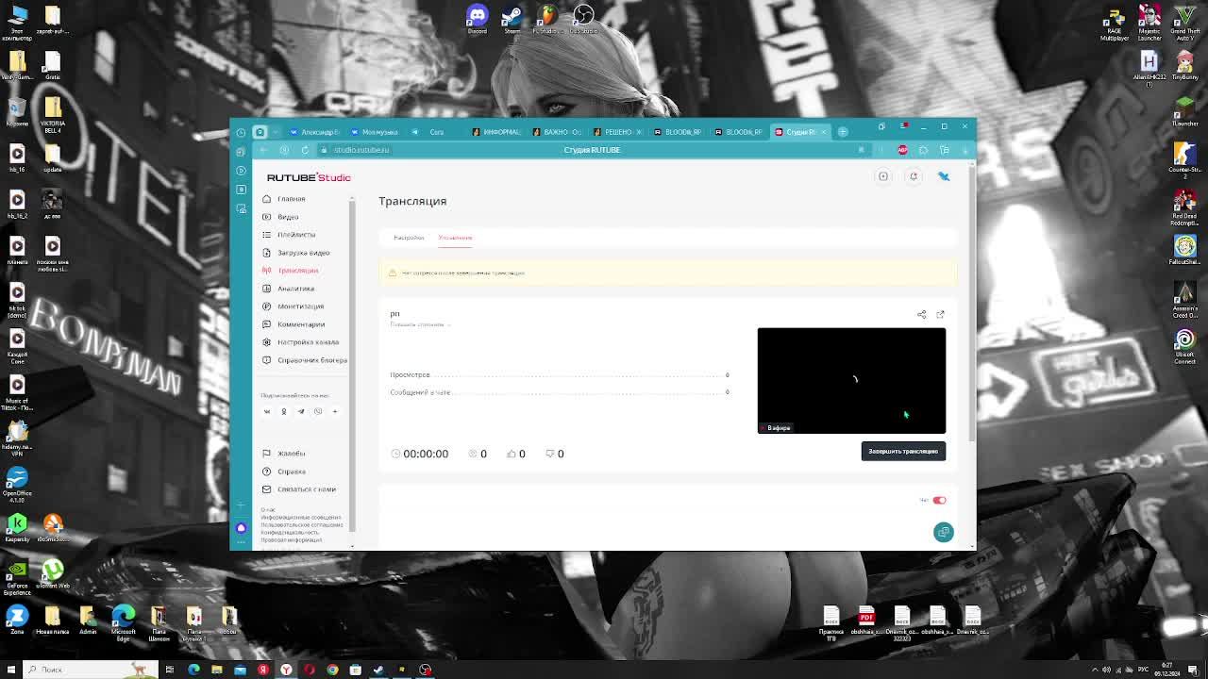Click the taskbar Поиск search box

92,670
